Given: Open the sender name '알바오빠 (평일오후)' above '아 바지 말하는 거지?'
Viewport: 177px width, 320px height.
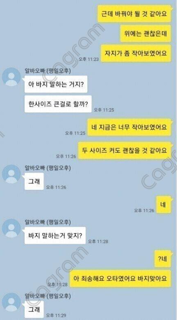Looking at the screenshot, I should 48,71.
